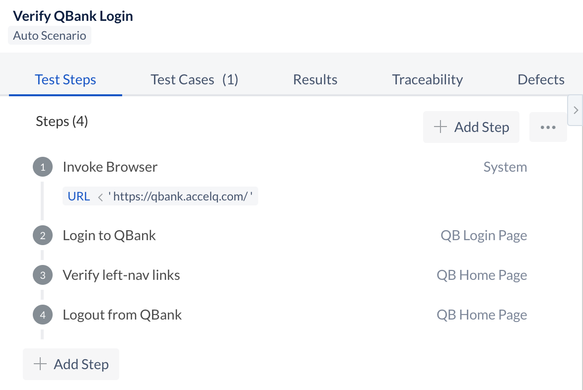Open the Results tab
This screenshot has height=390, width=583.
315,79
